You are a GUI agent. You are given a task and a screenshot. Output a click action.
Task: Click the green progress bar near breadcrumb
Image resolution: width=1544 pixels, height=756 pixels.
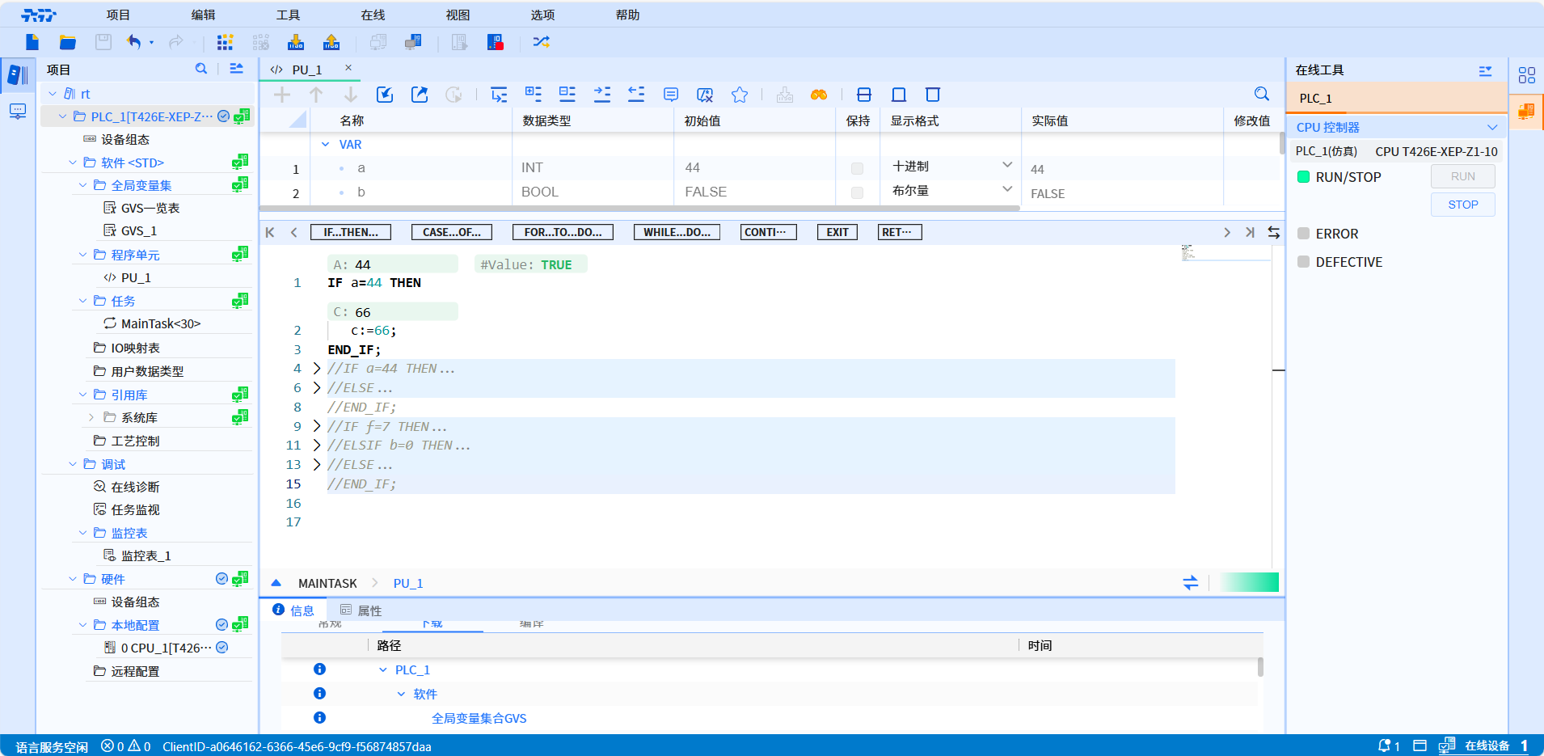tap(1249, 582)
